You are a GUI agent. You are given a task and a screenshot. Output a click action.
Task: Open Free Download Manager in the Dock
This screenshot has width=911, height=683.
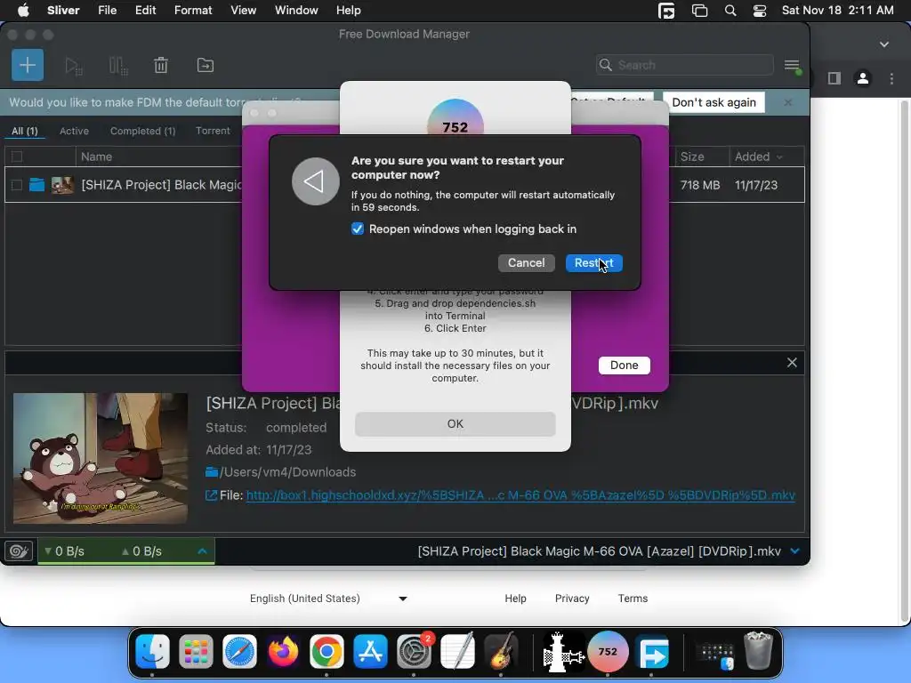point(654,652)
